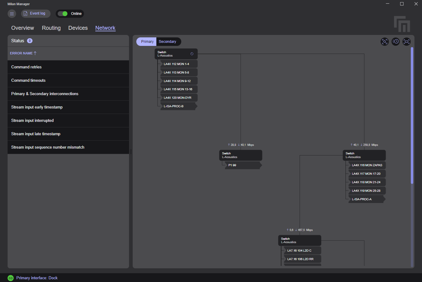Toggle the Online switch off
This screenshot has height=282, width=422.
[x=63, y=14]
